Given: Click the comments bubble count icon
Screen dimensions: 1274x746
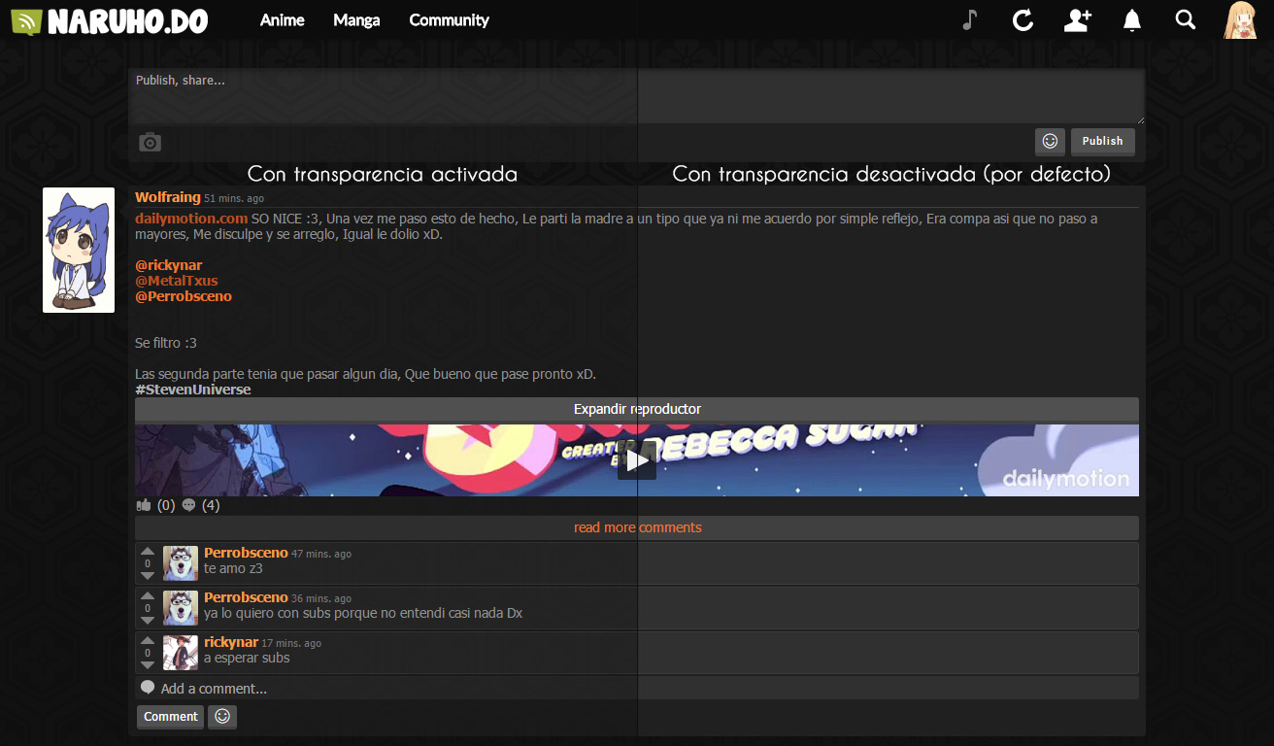Looking at the screenshot, I should pyautogui.click(x=188, y=505).
